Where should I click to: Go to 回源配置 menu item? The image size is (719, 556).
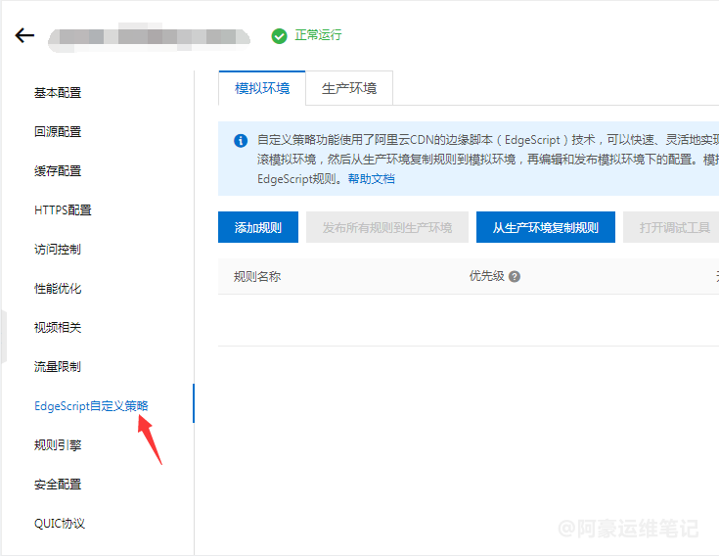pos(58,132)
